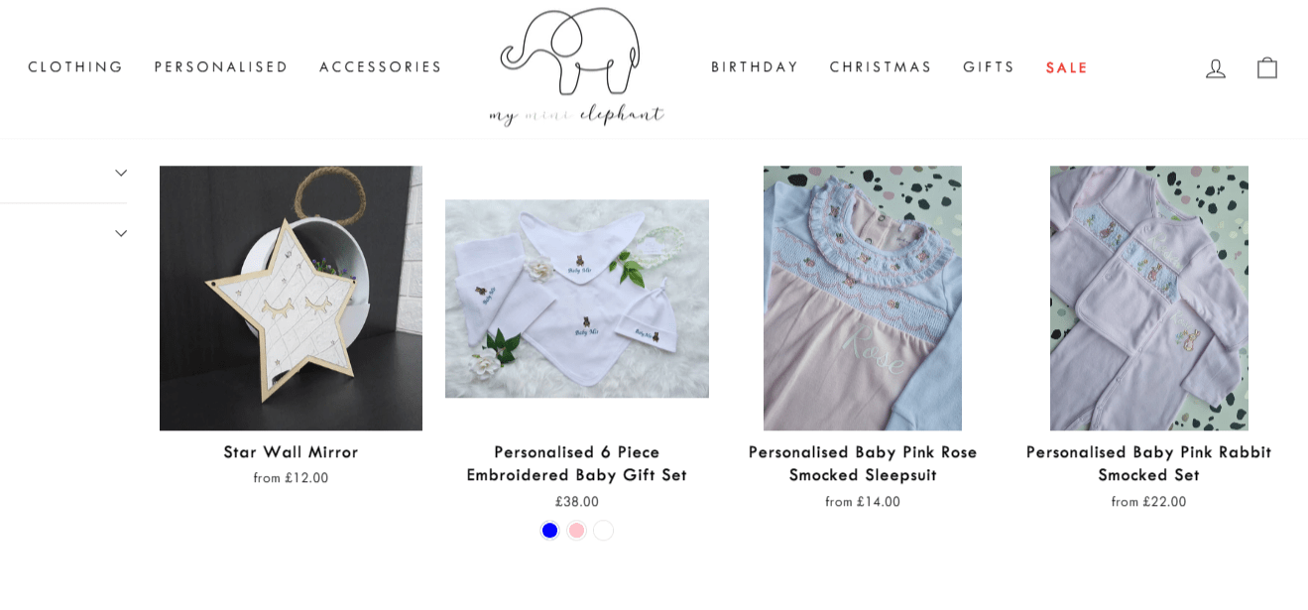Select the blue colour swatch
This screenshot has width=1308, height=610.
[x=550, y=530]
